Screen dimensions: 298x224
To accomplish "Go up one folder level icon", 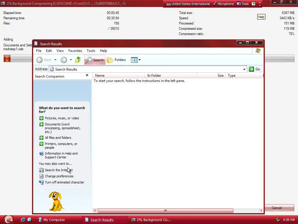I will (x=78, y=60).
